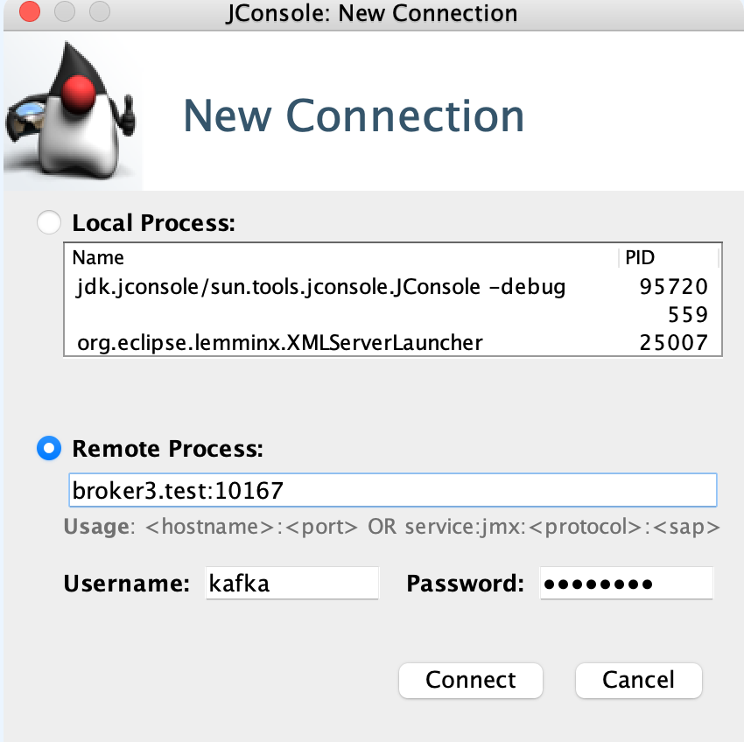This screenshot has height=742, width=744.
Task: Select the Remote Process radio button
Action: (49, 449)
